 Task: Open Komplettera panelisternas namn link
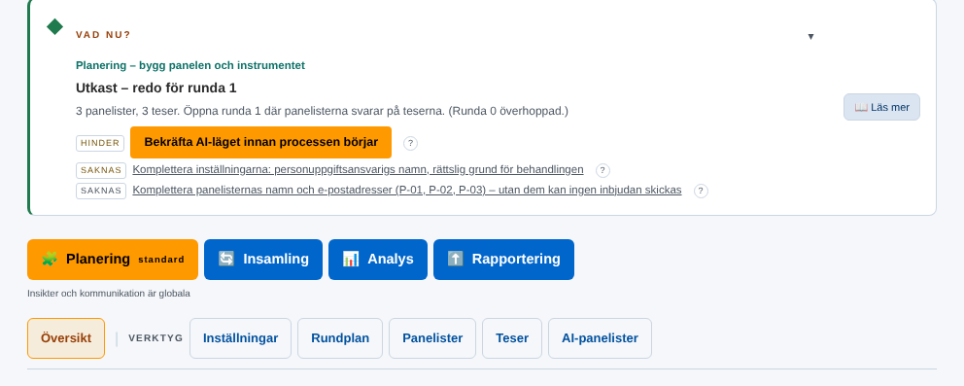[x=407, y=190]
